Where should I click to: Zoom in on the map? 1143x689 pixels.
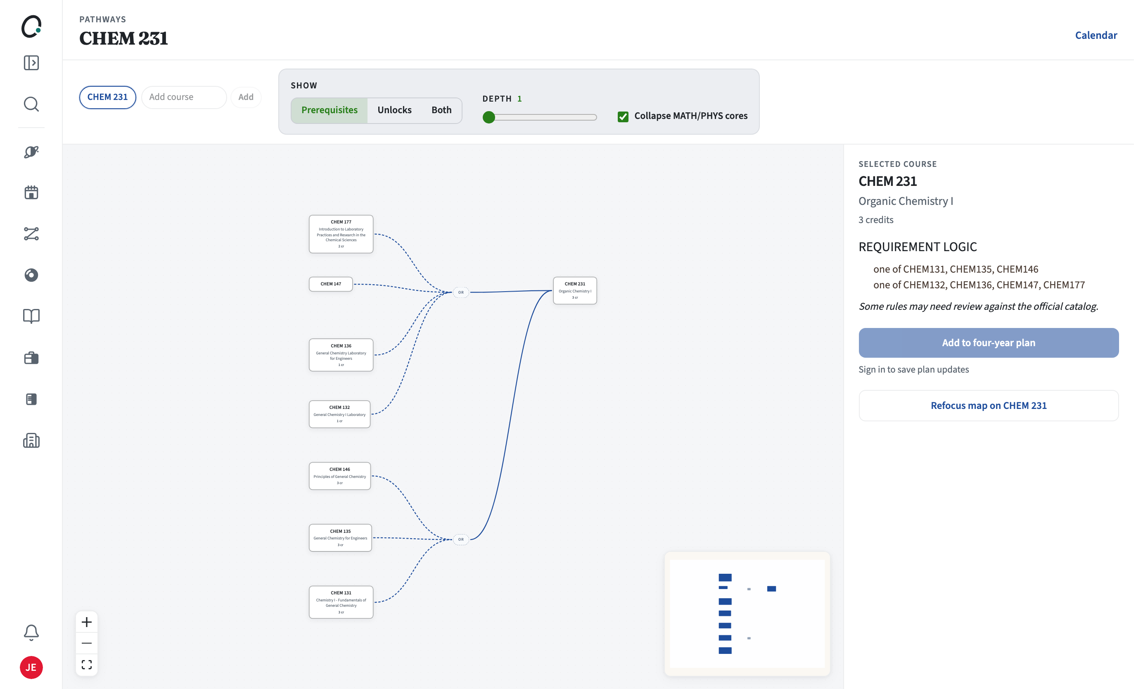pyautogui.click(x=87, y=622)
